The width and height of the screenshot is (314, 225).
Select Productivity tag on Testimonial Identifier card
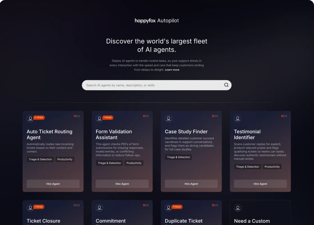click(272, 167)
